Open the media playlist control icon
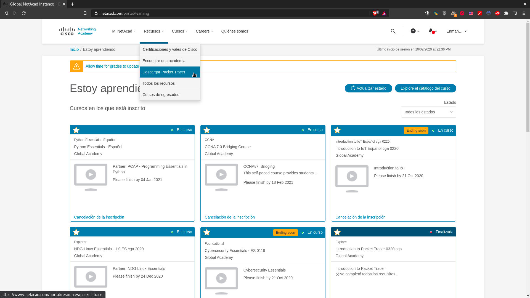Image resolution: width=530 pixels, height=298 pixels. click(515, 13)
